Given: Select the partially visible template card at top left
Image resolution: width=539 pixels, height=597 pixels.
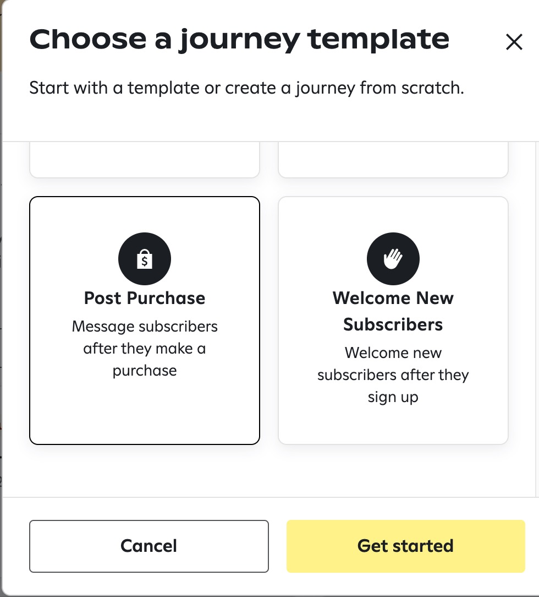Looking at the screenshot, I should [145, 160].
